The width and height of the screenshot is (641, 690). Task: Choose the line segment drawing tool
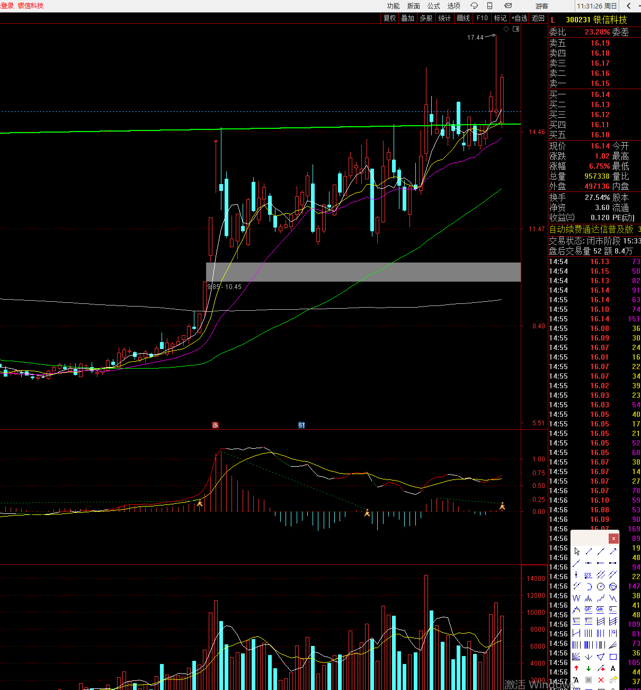[x=589, y=551]
